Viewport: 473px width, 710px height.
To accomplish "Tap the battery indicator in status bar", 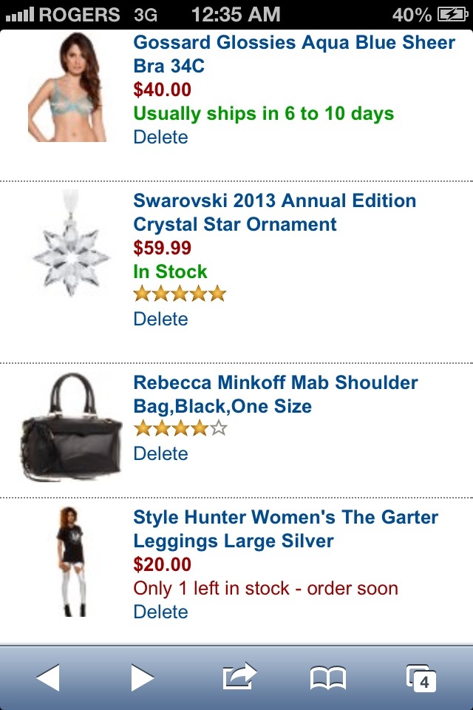I will click(452, 15).
